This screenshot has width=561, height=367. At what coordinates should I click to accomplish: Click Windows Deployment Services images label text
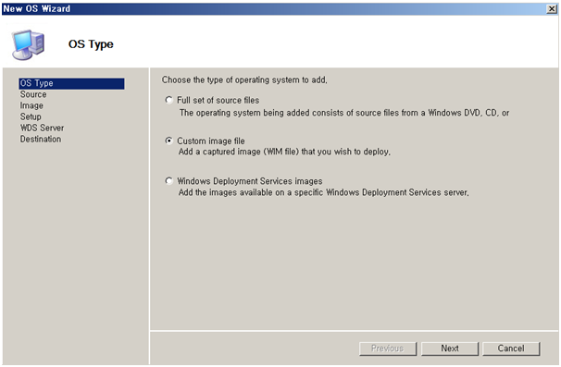(250, 181)
